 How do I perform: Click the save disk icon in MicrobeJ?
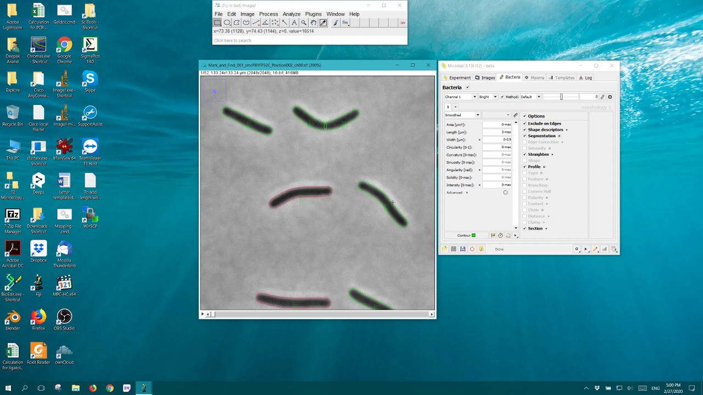pyautogui.click(x=463, y=249)
